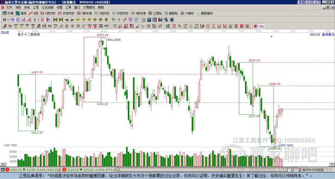Click the small black dropdown marker on chart

tap(272, 37)
